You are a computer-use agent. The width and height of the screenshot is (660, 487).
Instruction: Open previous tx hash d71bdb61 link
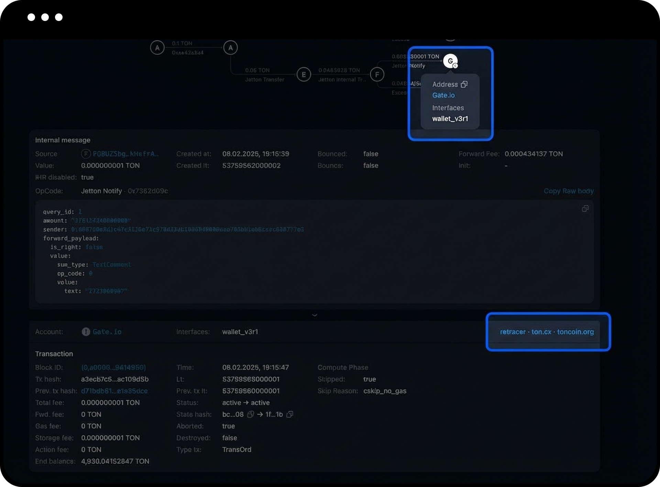(x=114, y=391)
